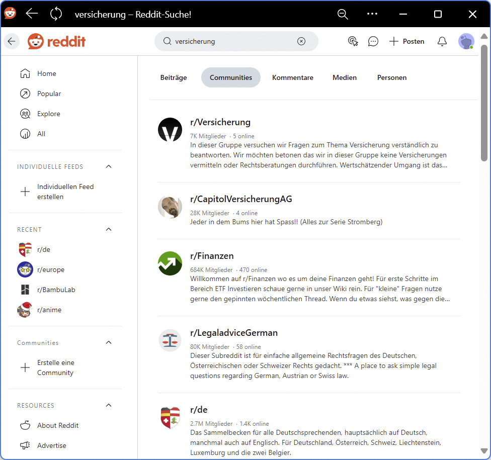Click "684K Mitglieder" text under r/Finanzen
Screen dimensions: 491x460
tap(211, 270)
